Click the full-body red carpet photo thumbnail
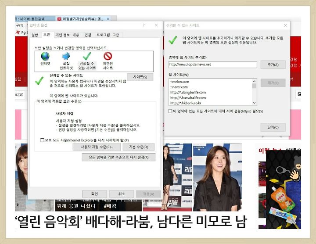This screenshot has height=244, width=316. [177, 177]
